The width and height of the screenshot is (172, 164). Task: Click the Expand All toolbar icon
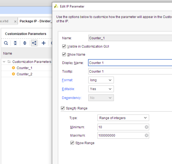25,43
